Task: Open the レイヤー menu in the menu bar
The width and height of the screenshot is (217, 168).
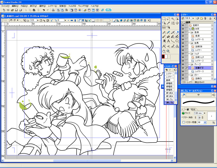Action: click(x=53, y=6)
